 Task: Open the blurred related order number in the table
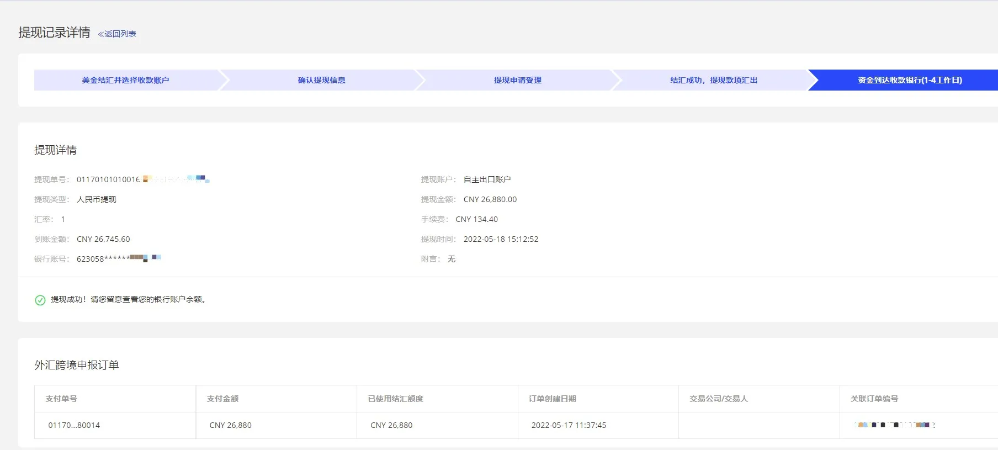click(x=894, y=425)
